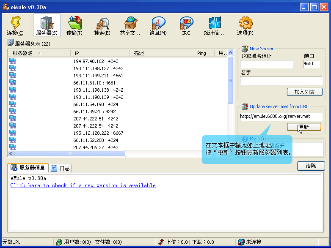Viewport: 331px width, 248px height.
Task: Click the Not Connected (未连接) status text
Action: tap(254, 242)
